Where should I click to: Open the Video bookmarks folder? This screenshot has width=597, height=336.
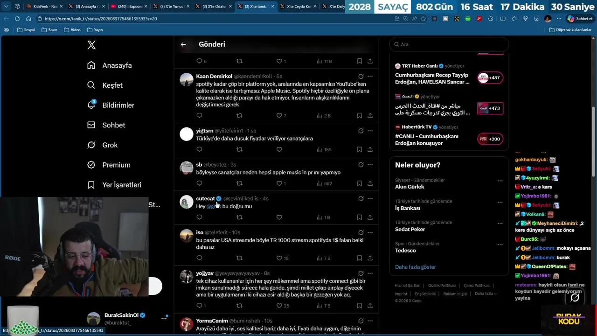[72, 30]
